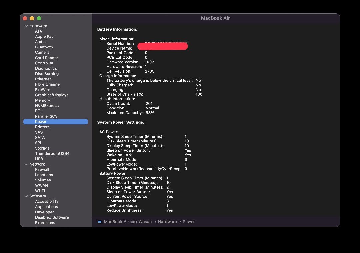This screenshot has width=360, height=253.
Task: Select the Battery Information heading text
Action: point(117,29)
